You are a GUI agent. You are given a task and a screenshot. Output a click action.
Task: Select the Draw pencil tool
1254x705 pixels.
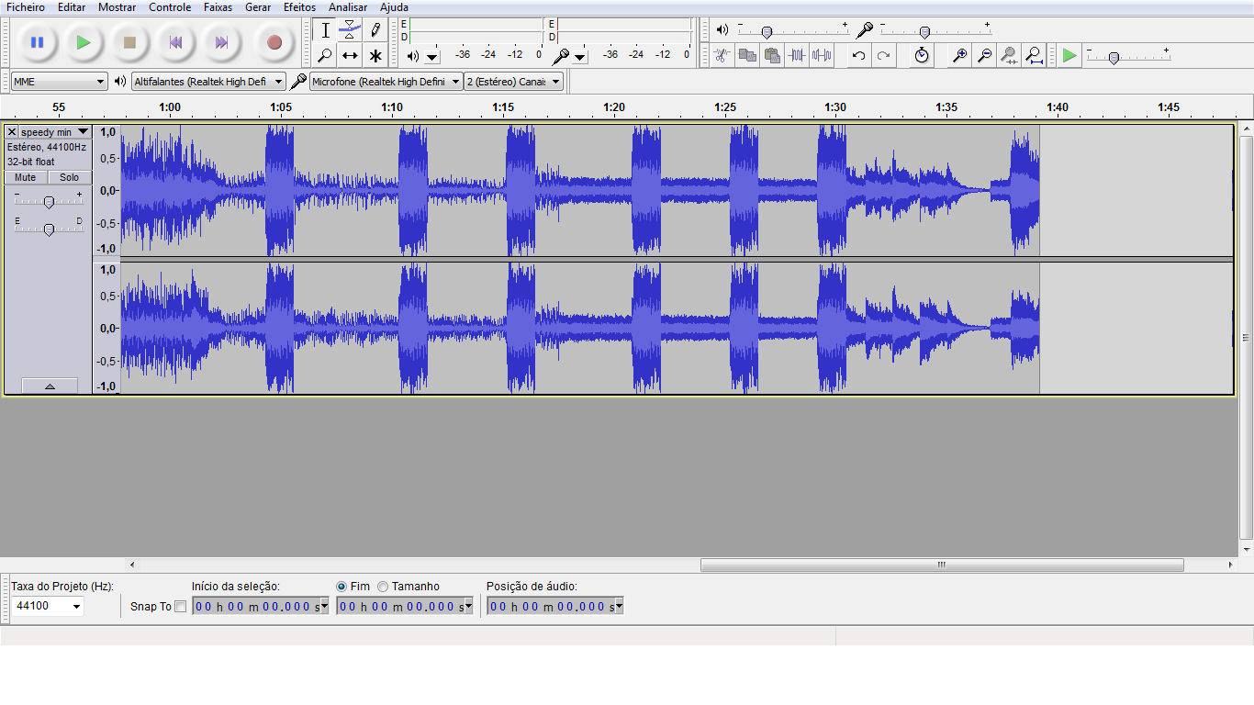pyautogui.click(x=375, y=30)
